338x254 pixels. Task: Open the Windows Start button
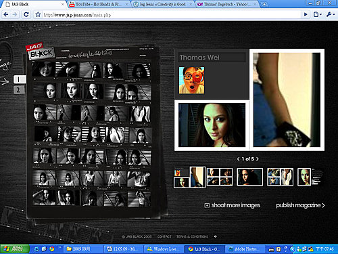coord(15,249)
